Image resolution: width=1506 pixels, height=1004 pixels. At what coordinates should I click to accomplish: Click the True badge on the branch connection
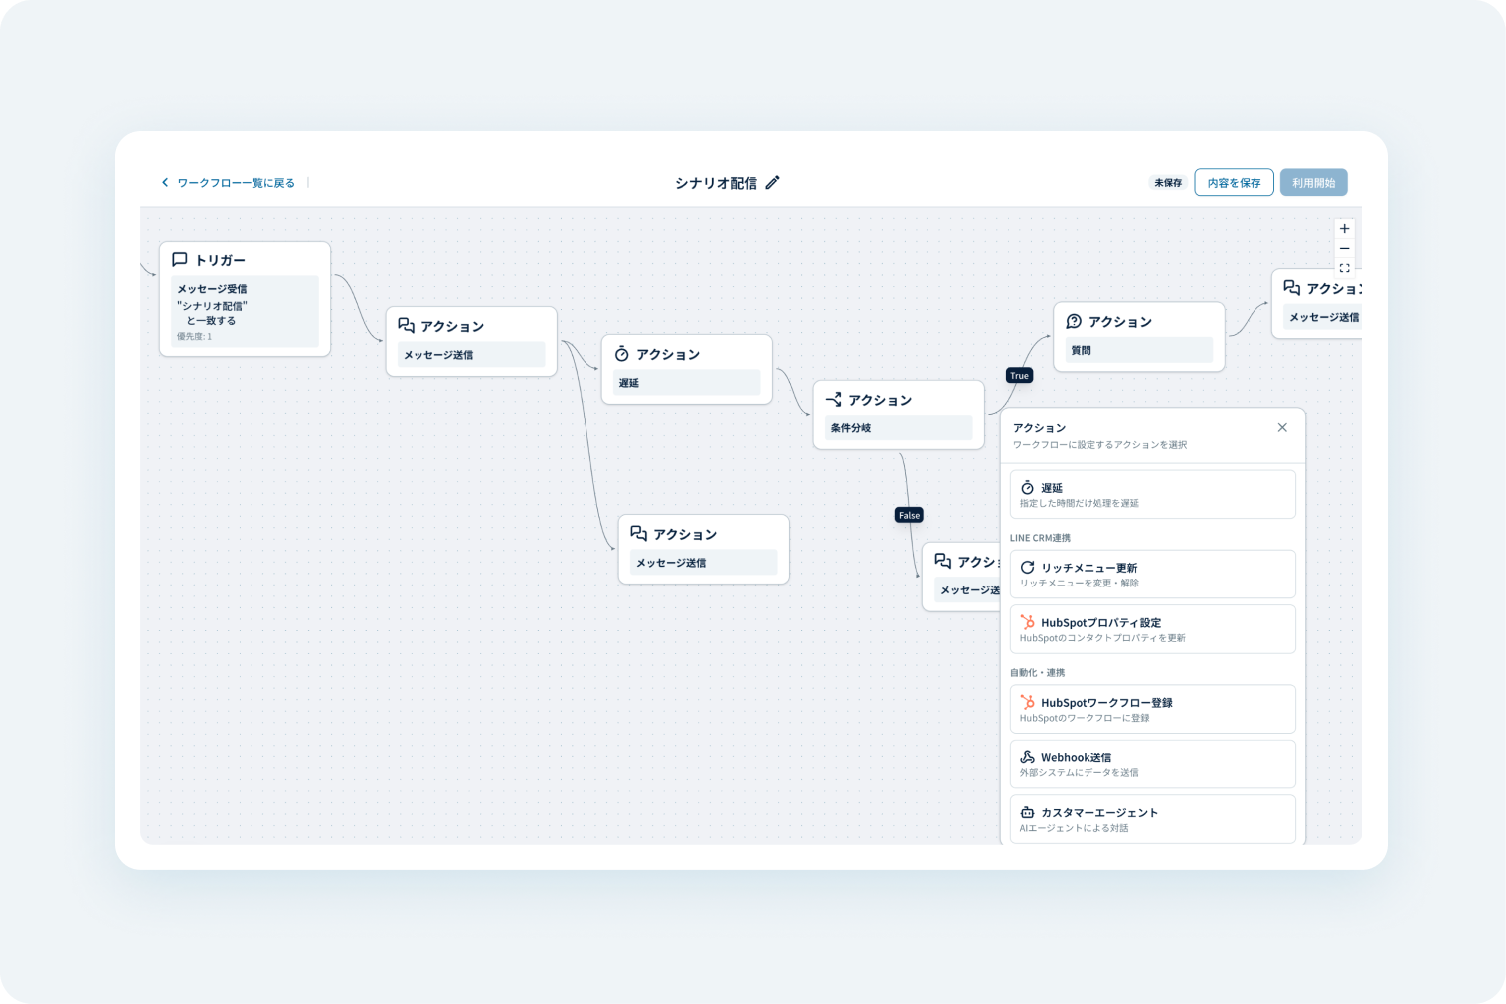pos(1018,375)
